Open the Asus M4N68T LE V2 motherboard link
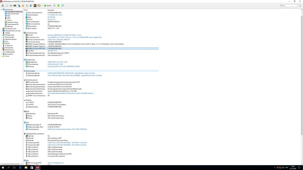Screen dimensions: 303x170 tap(75, 37)
